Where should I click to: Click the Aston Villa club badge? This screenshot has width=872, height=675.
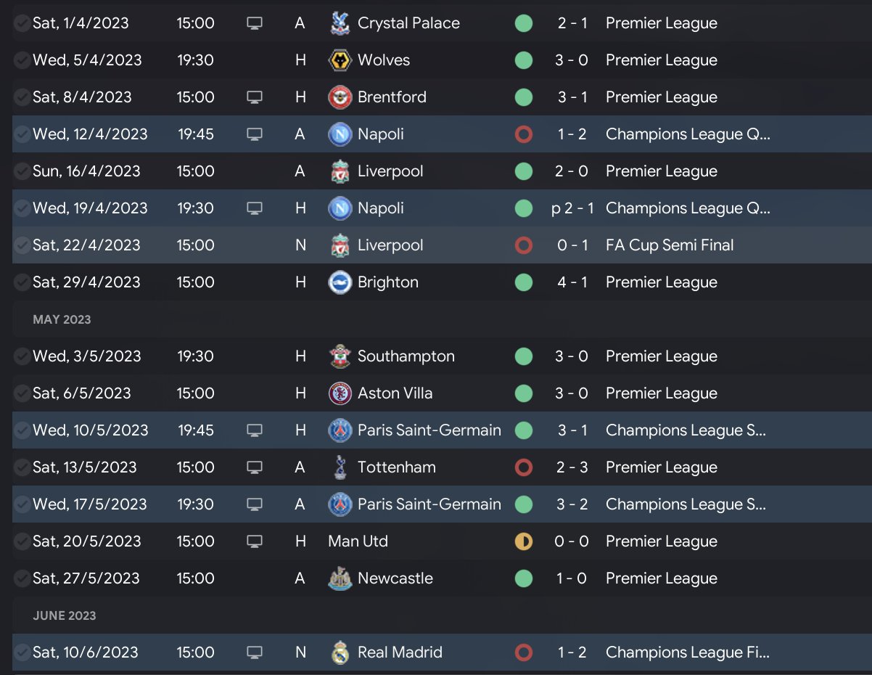click(x=339, y=393)
